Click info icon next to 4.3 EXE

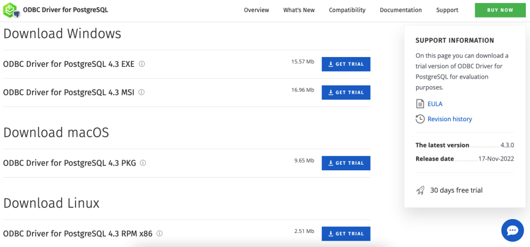(142, 64)
